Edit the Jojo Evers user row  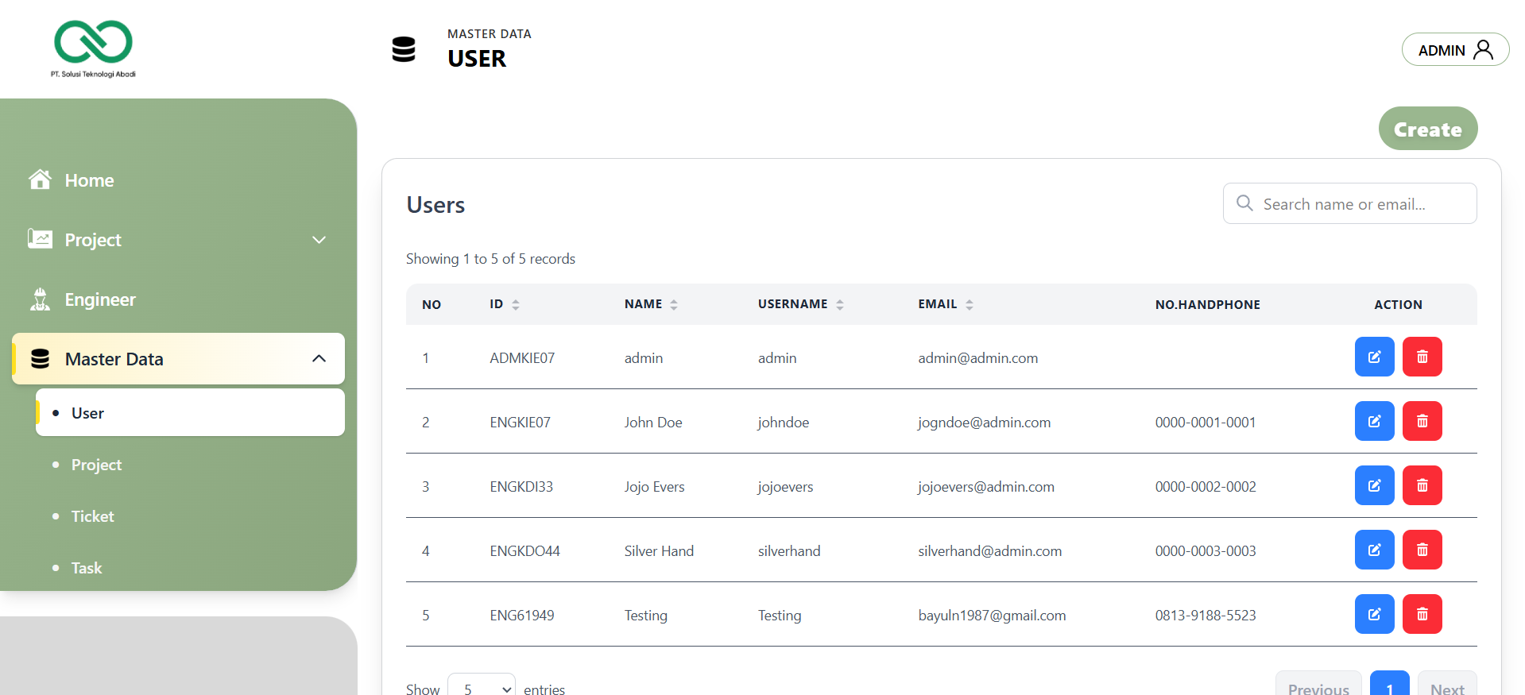[x=1374, y=486]
